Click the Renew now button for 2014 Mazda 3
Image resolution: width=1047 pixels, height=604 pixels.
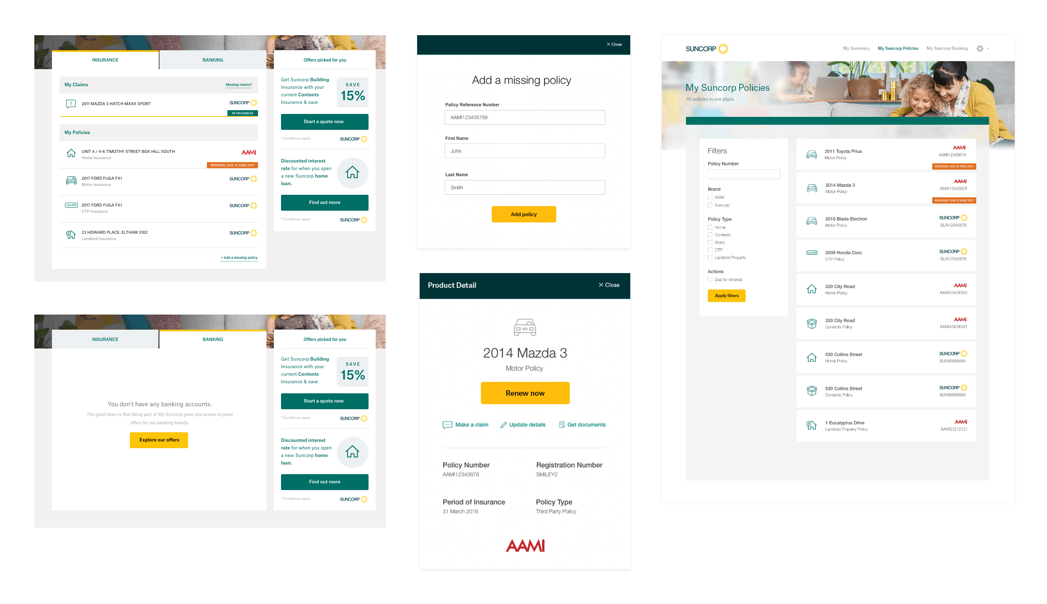point(524,393)
